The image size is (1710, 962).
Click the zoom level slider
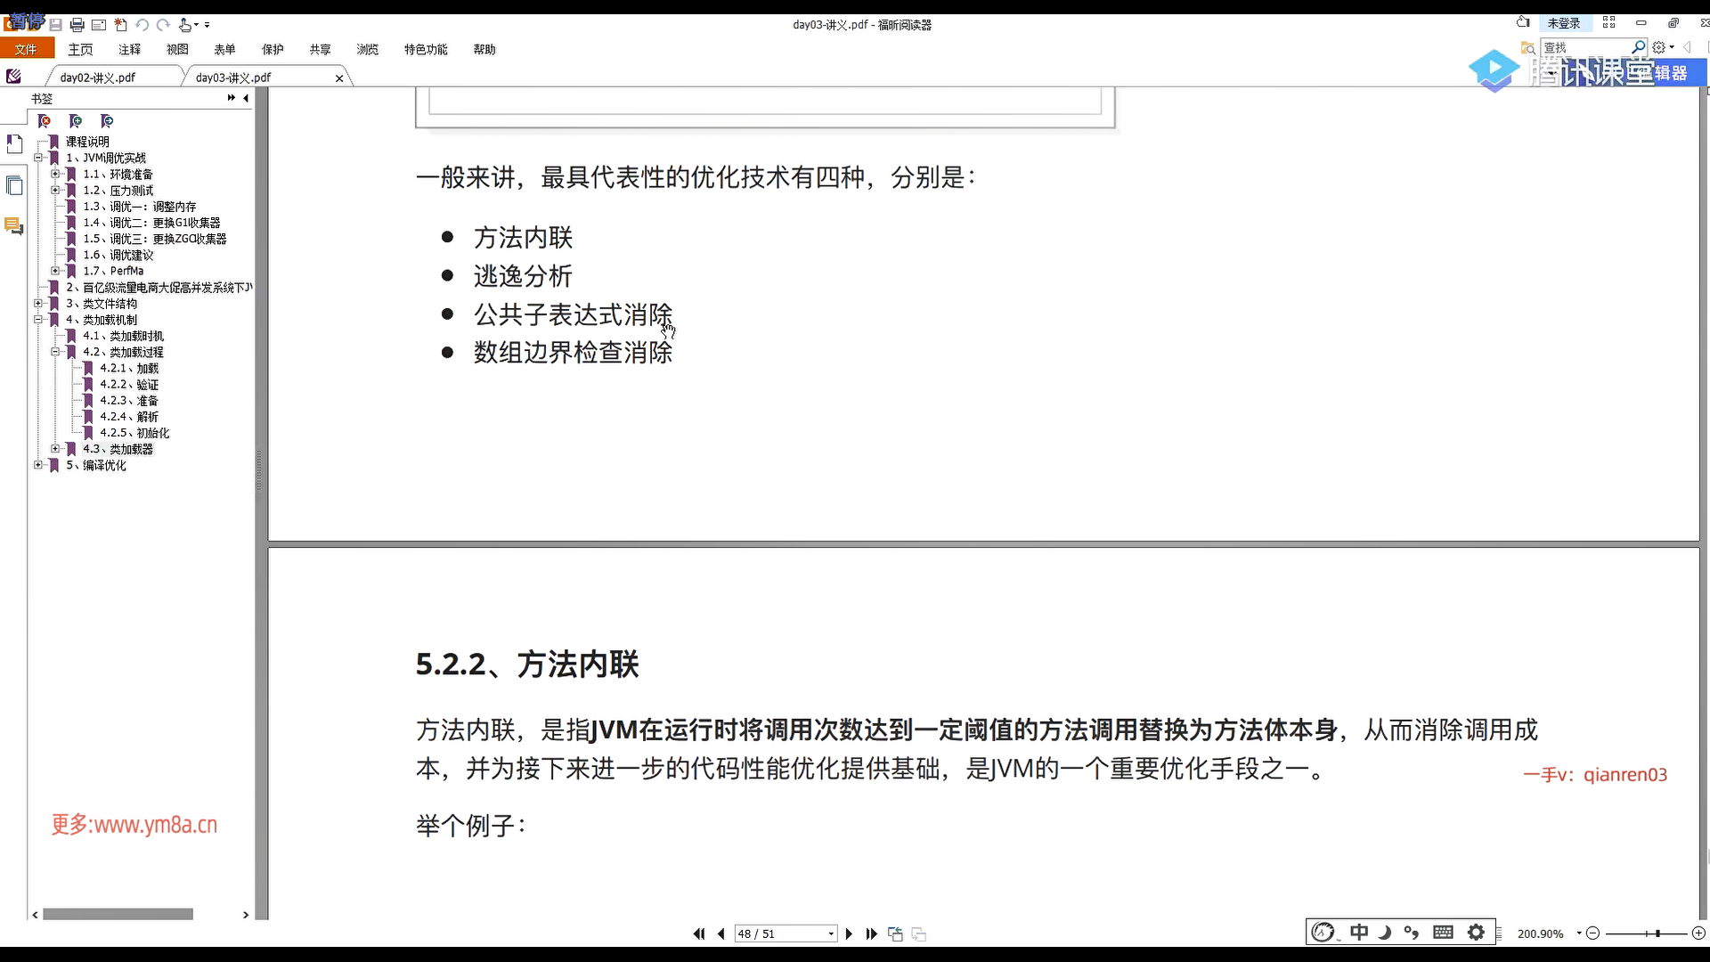click(x=1657, y=933)
